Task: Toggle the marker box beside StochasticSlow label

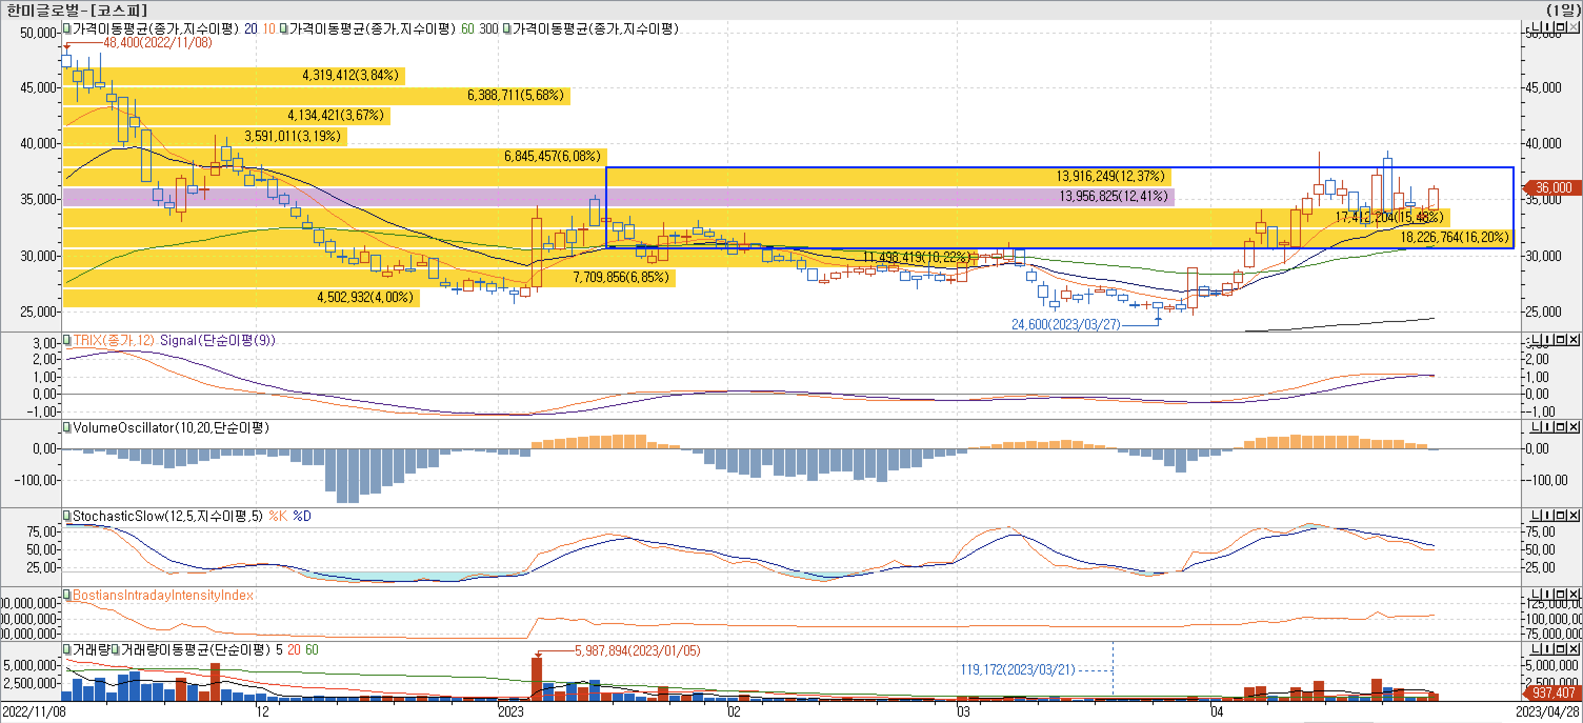Action: 67,515
